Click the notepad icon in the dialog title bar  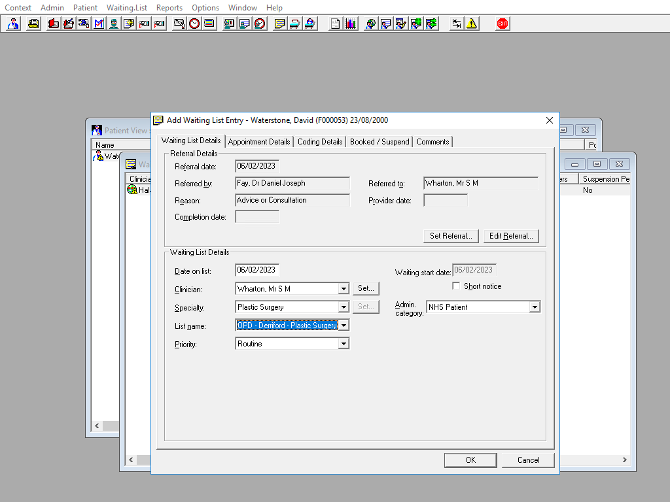158,120
